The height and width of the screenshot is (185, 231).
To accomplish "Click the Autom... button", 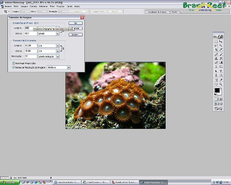I will click(x=75, y=35).
